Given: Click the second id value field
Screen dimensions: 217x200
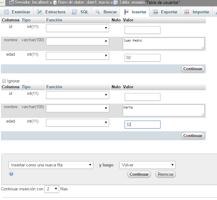Looking at the screenshot, I should pos(142,97).
